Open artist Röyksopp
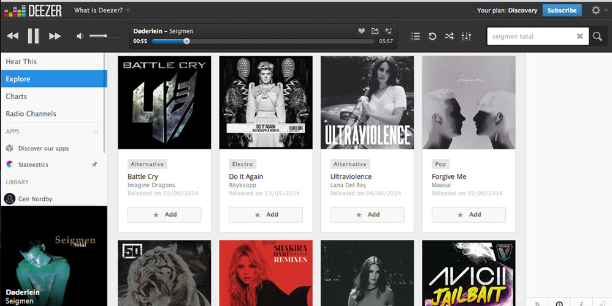Screen dimensions: 612x306 (242, 185)
